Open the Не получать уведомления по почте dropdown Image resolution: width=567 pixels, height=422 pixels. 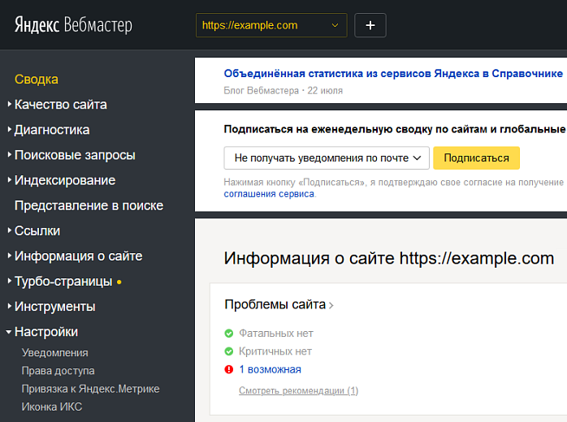point(327,158)
